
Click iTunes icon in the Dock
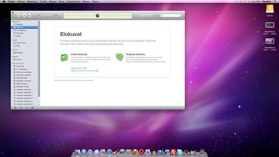(110, 152)
